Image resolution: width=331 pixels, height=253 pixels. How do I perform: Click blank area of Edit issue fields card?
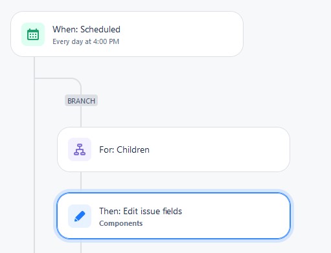[233, 216]
